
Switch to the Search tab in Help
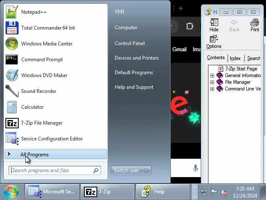click(x=254, y=58)
